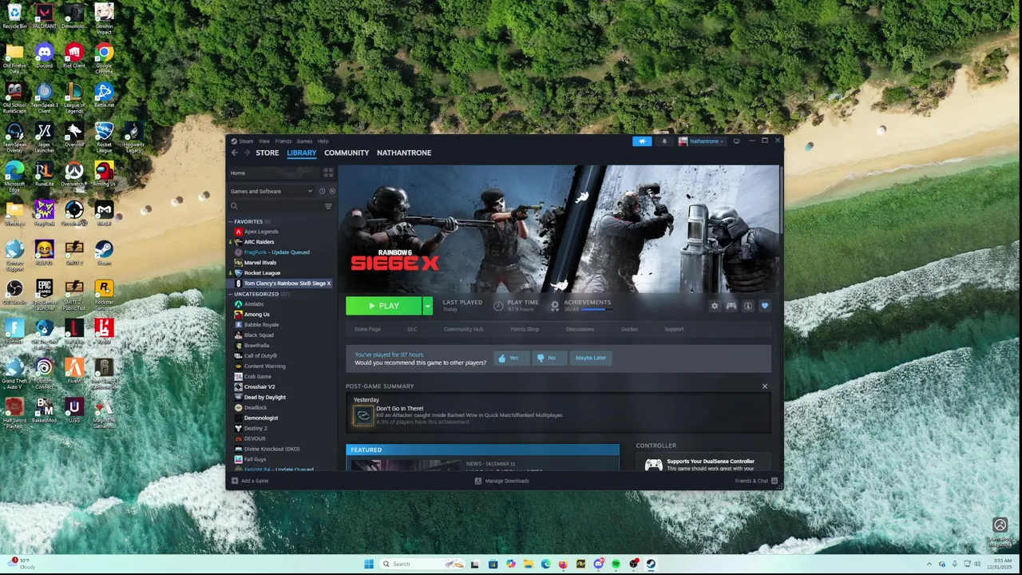This screenshot has width=1022, height=575.
Task: Open Rockstar Games desktop shortcut
Action: click(x=104, y=292)
